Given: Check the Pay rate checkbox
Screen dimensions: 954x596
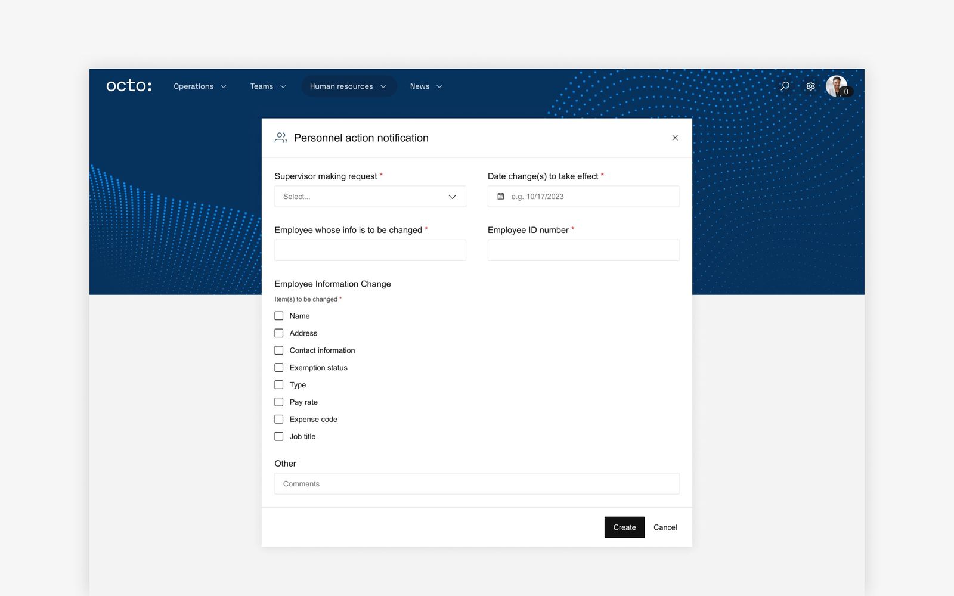Looking at the screenshot, I should coord(278,402).
